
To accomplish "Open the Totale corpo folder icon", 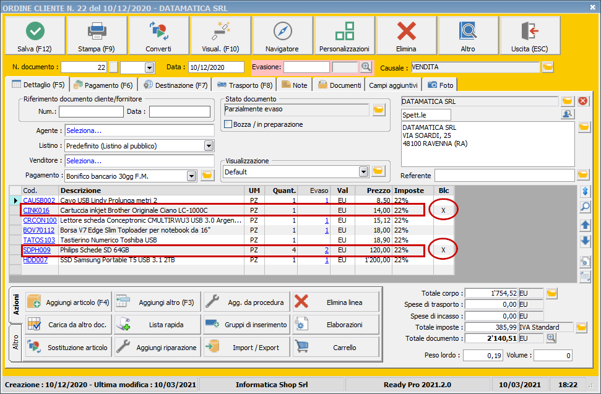I will pos(551,293).
